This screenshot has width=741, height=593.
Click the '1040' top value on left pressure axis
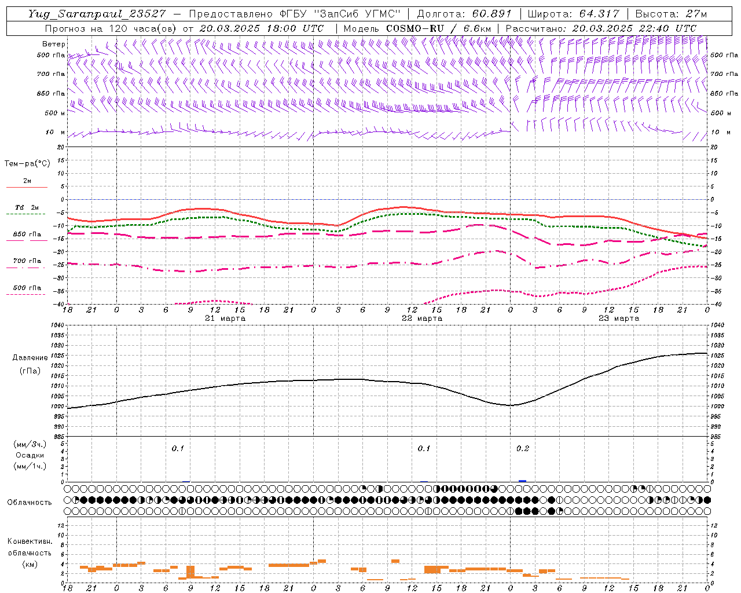[x=57, y=325]
